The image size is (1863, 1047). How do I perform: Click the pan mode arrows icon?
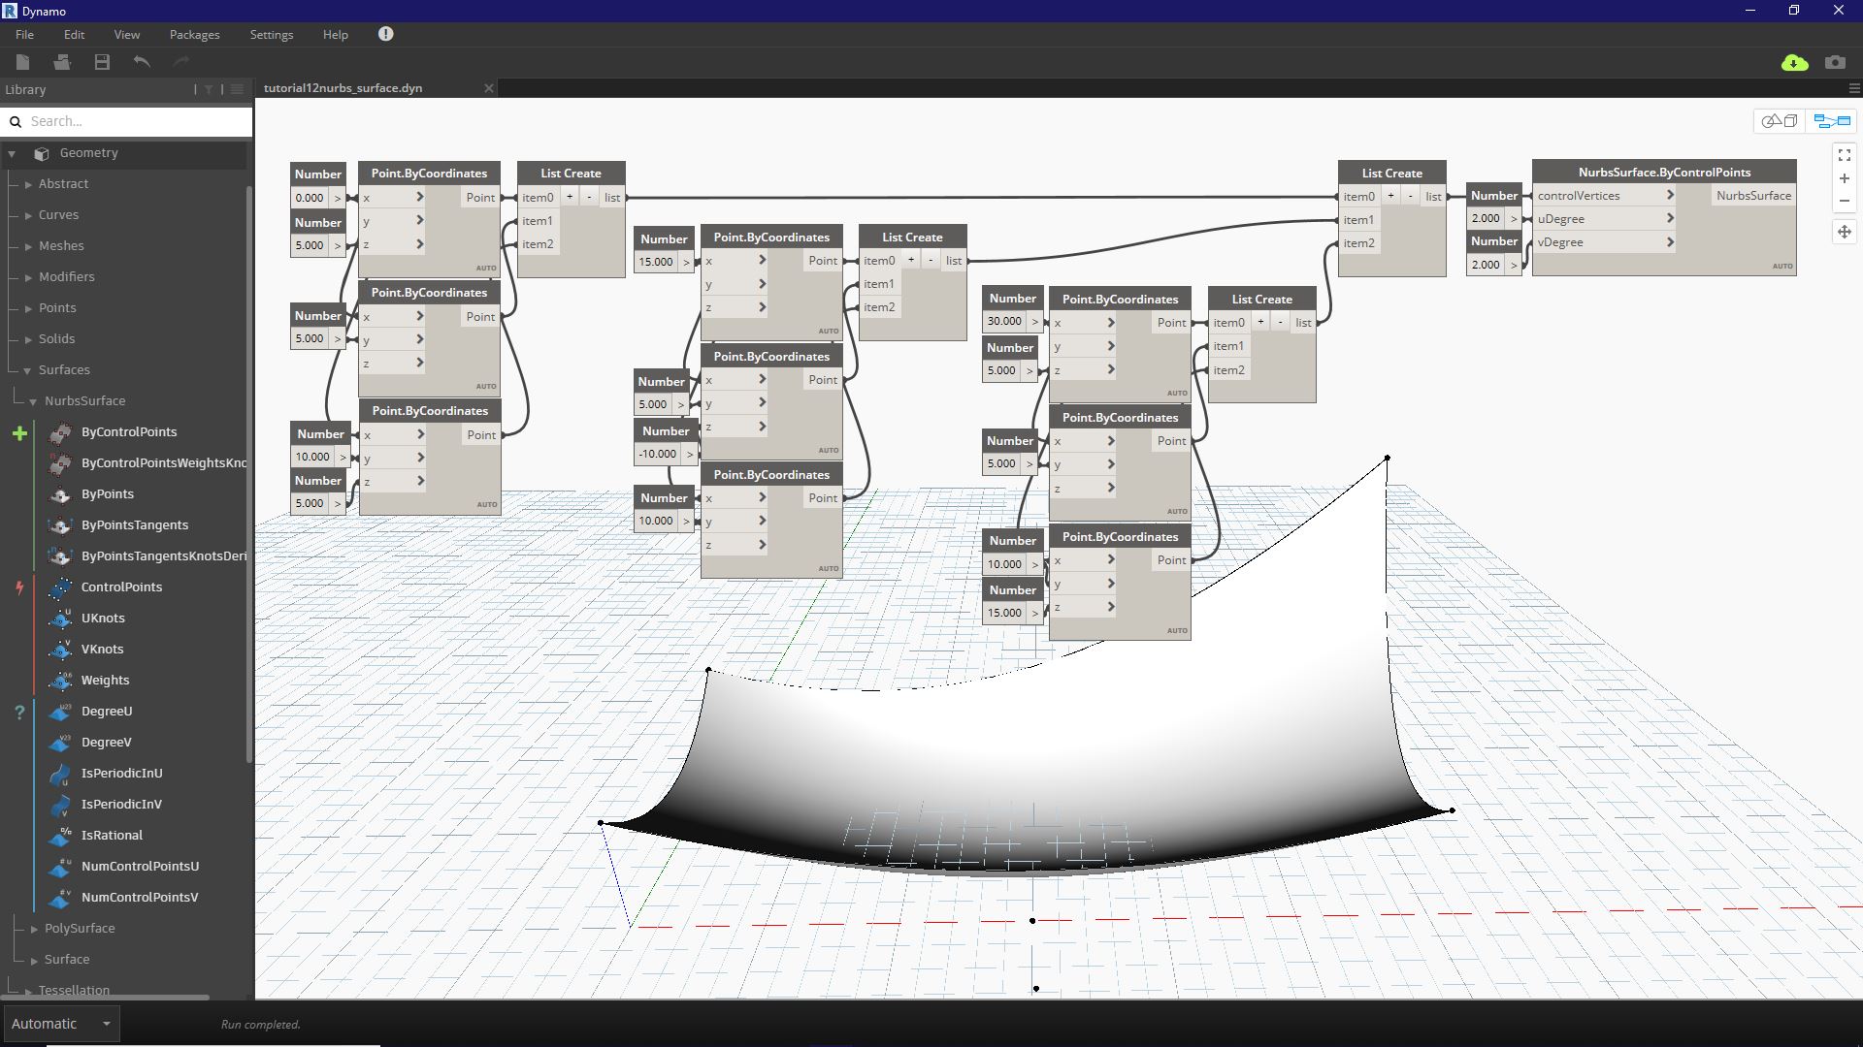(x=1845, y=232)
